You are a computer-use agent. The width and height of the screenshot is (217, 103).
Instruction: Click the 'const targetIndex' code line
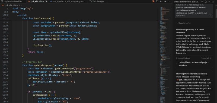point(65,26)
